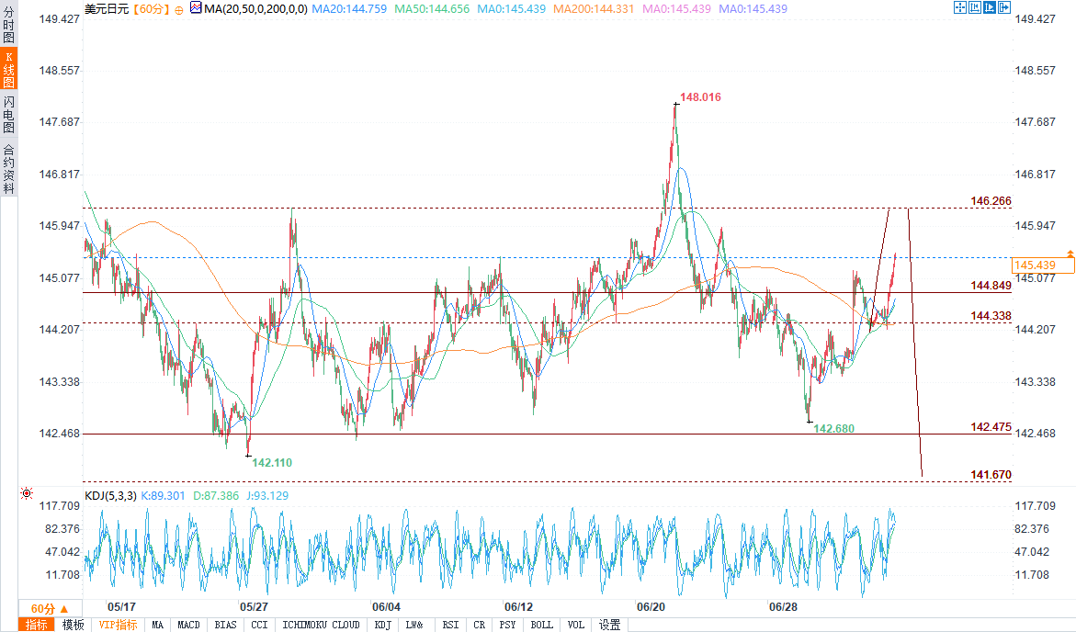Image resolution: width=1076 pixels, height=632 pixels.
Task: Select the K线图 side tab
Action: (x=9, y=69)
